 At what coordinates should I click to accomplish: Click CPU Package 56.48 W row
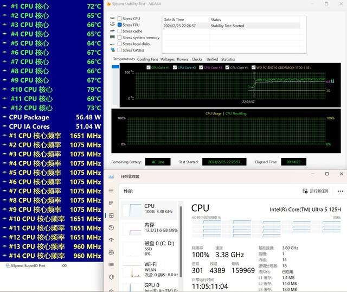click(x=52, y=117)
